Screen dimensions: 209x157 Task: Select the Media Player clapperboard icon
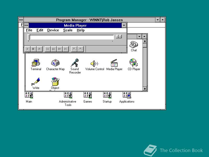point(114,63)
